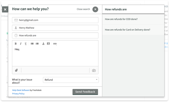Click the subject field How refunds are
This screenshot has height=102, width=169.
[x=55, y=35]
